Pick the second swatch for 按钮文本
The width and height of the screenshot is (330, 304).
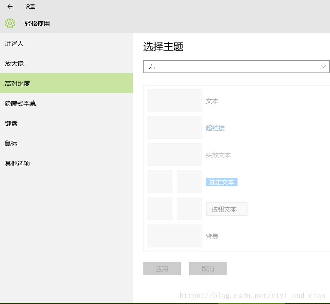pyautogui.click(x=189, y=209)
